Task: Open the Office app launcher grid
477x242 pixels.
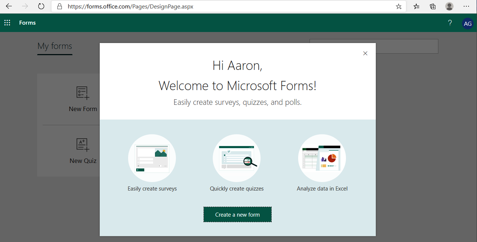Action: [x=7, y=23]
